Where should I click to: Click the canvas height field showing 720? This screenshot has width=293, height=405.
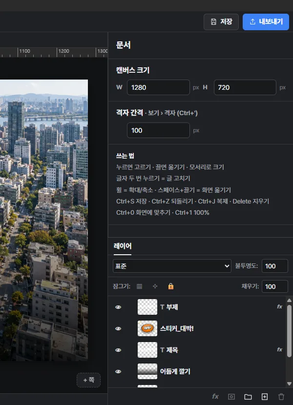pyautogui.click(x=245, y=87)
